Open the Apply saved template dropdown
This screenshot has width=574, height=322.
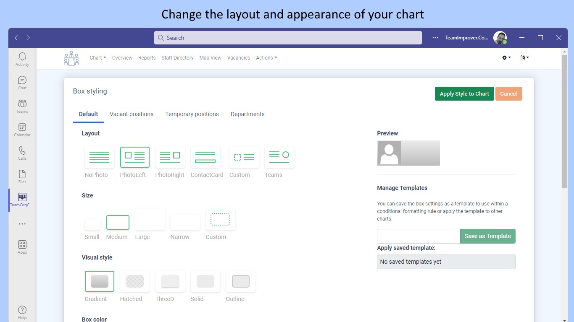click(446, 262)
